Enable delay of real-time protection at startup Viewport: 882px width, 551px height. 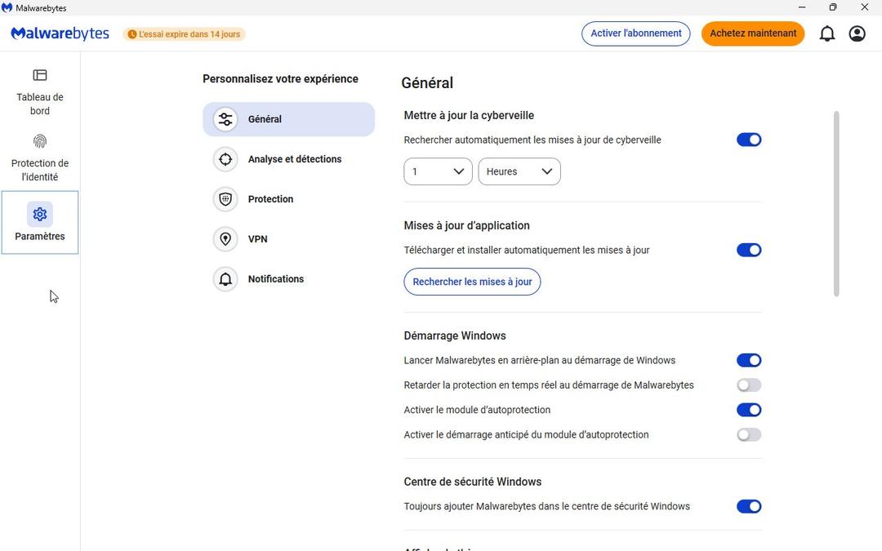click(748, 385)
